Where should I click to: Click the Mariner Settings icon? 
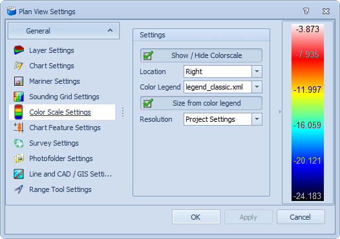[x=19, y=81]
